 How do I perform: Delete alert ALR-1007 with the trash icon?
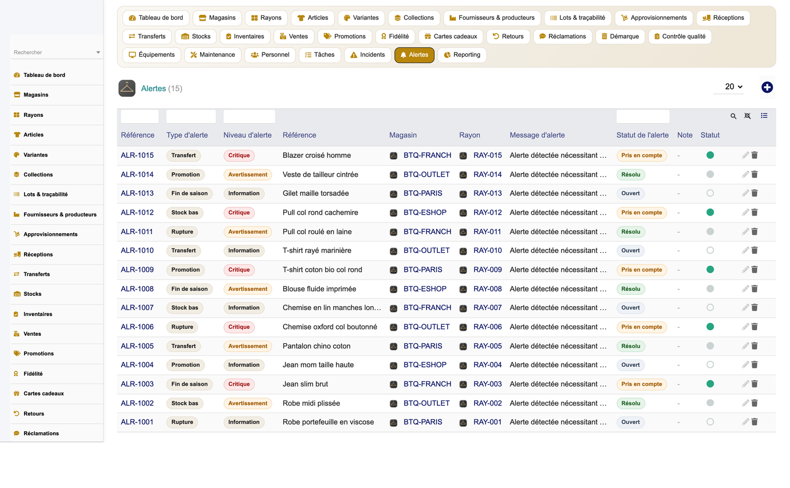[x=754, y=308]
